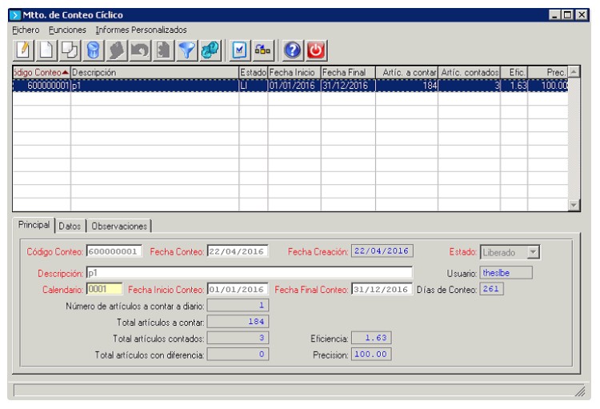Viewport: 600px width, 409px height.
Task: Click the Descripción text field
Action: 249,273
